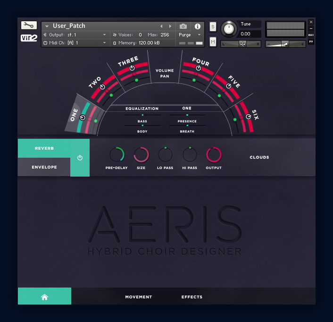
Task: Toggle power for layer THREE
Action: [133, 69]
